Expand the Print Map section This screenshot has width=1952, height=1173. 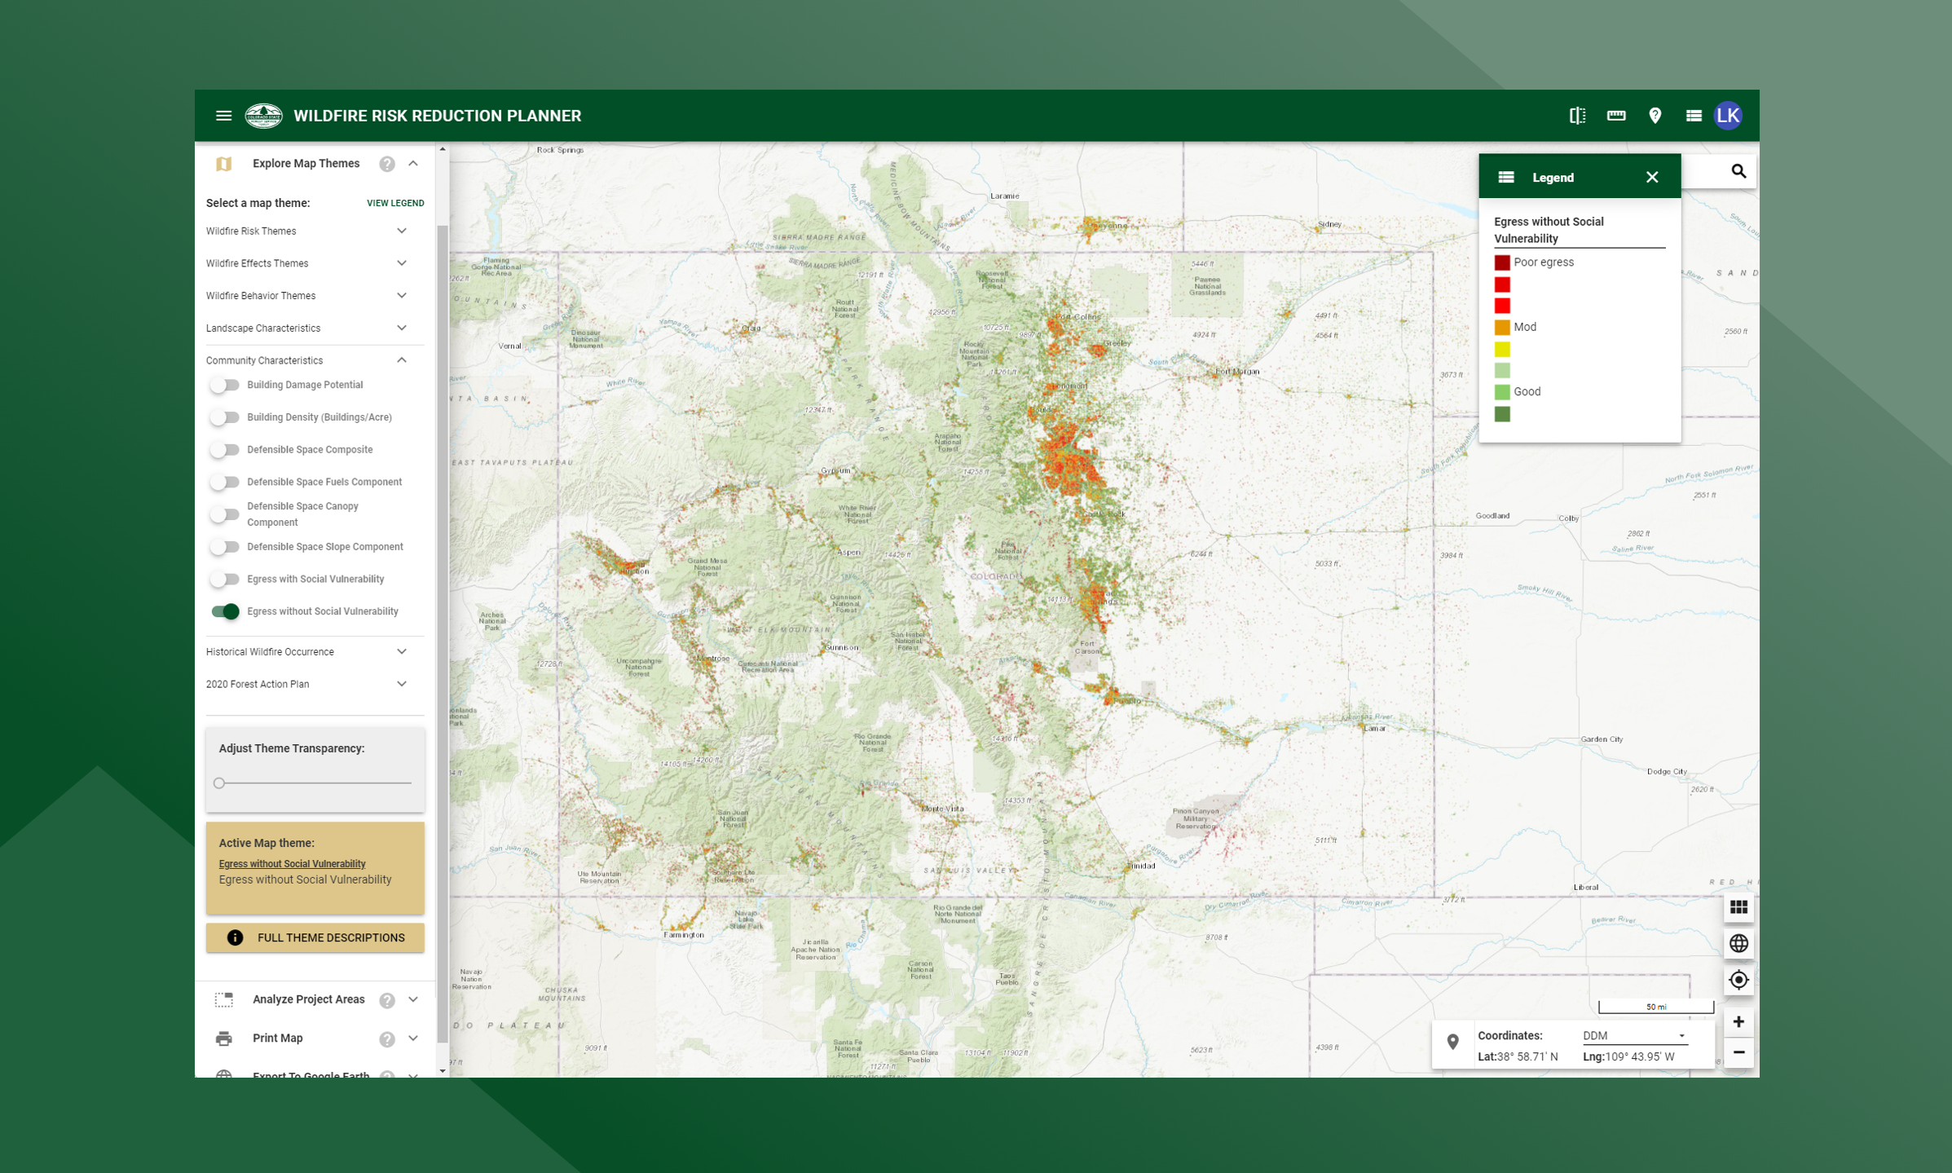coord(413,1039)
